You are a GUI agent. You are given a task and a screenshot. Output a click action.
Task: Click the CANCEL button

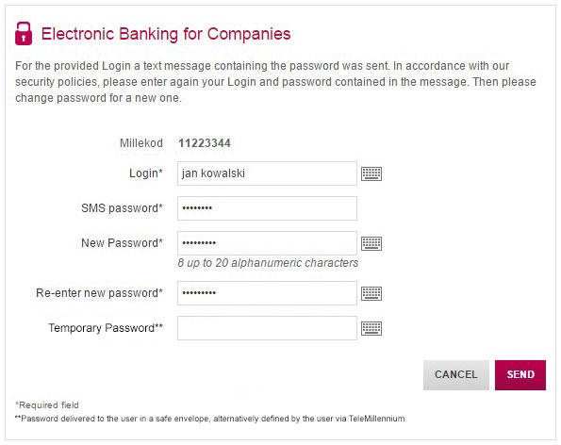coord(455,375)
